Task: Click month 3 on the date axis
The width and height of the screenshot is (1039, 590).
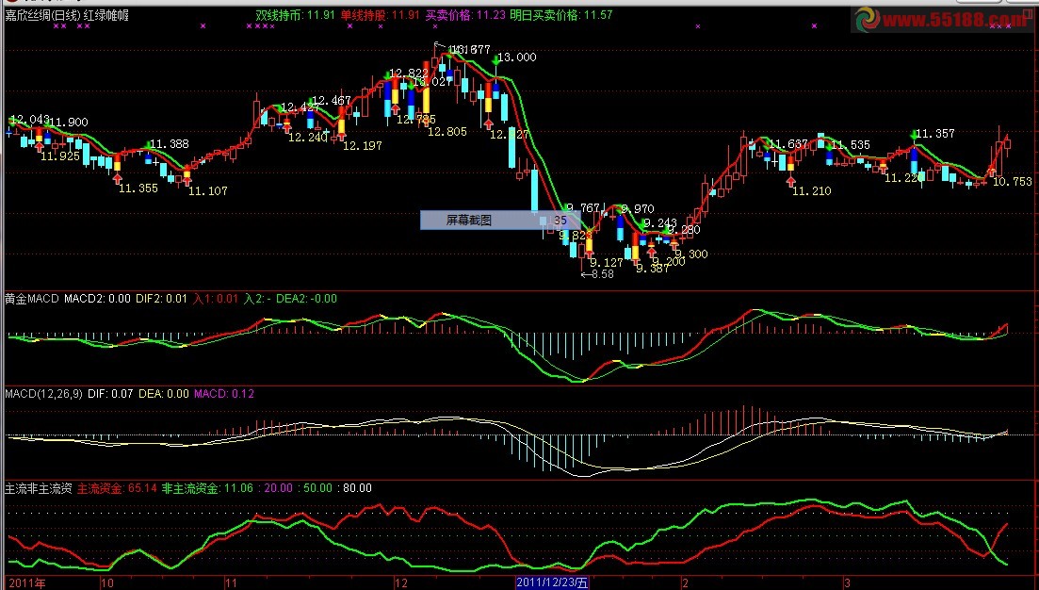Action: pyautogui.click(x=847, y=583)
